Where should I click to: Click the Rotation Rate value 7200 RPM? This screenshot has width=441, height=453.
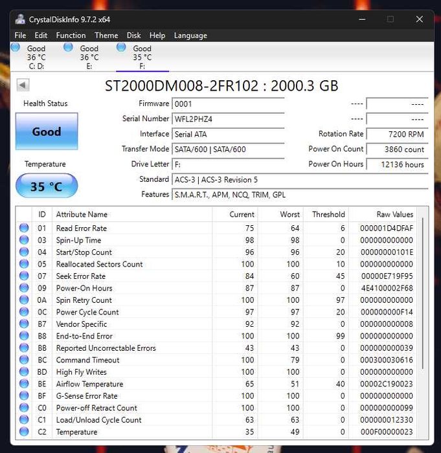point(398,134)
